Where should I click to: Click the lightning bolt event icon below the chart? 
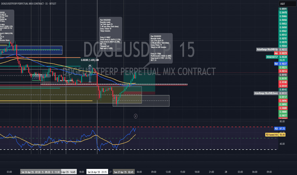click(136, 116)
